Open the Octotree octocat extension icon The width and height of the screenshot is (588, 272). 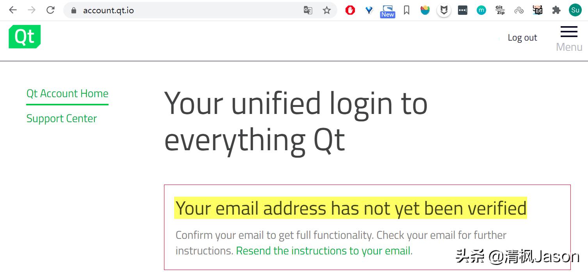click(538, 10)
